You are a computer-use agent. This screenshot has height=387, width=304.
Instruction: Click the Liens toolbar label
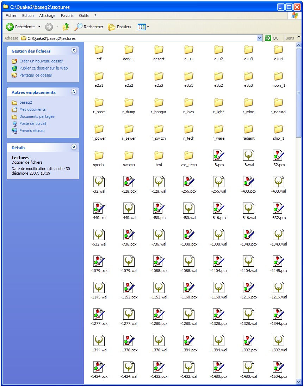point(290,38)
